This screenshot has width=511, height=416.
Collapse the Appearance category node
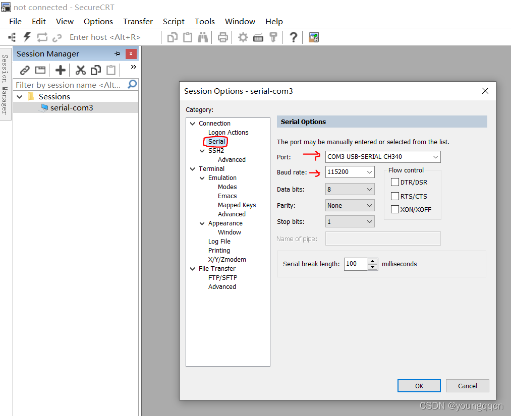point(202,223)
